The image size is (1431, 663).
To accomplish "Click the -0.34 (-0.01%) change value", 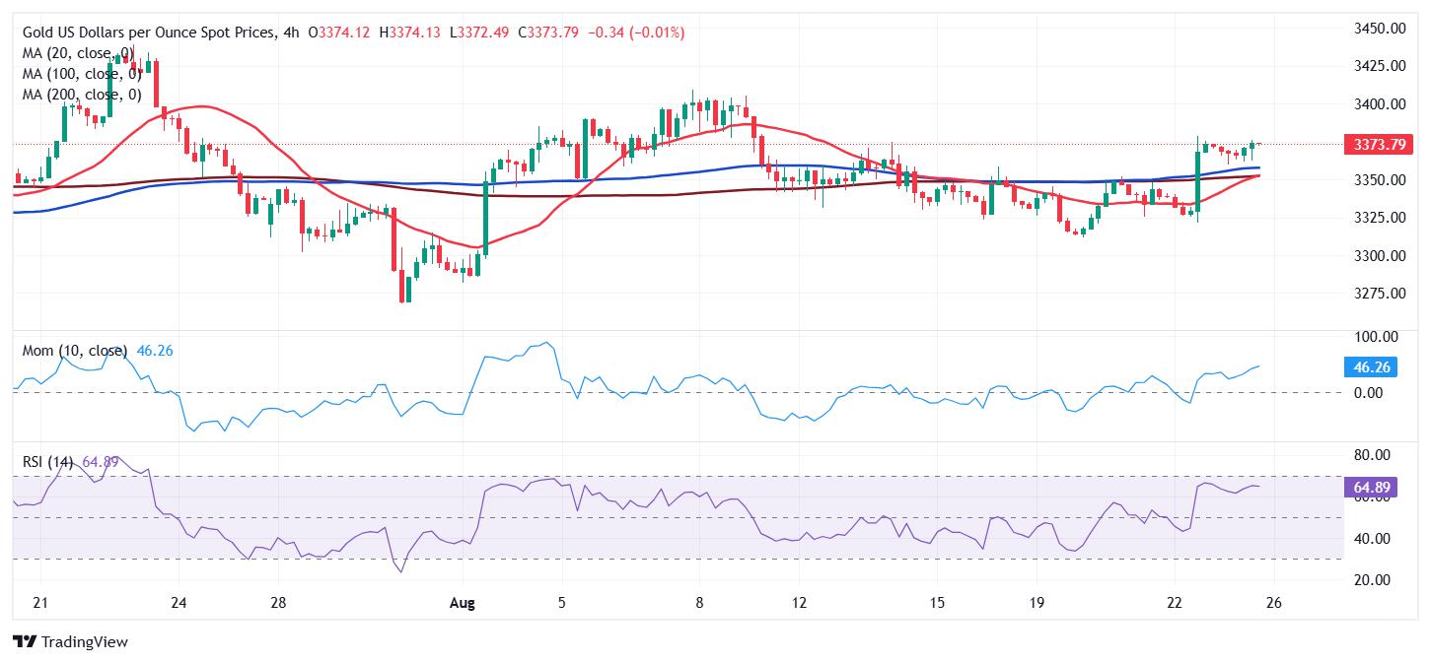I will pyautogui.click(x=636, y=33).
